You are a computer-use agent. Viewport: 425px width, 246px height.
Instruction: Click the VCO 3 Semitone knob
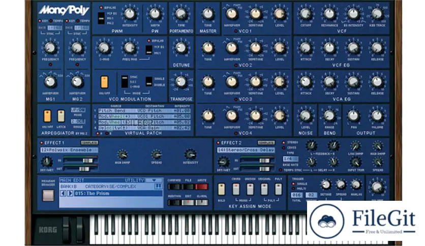255,81
